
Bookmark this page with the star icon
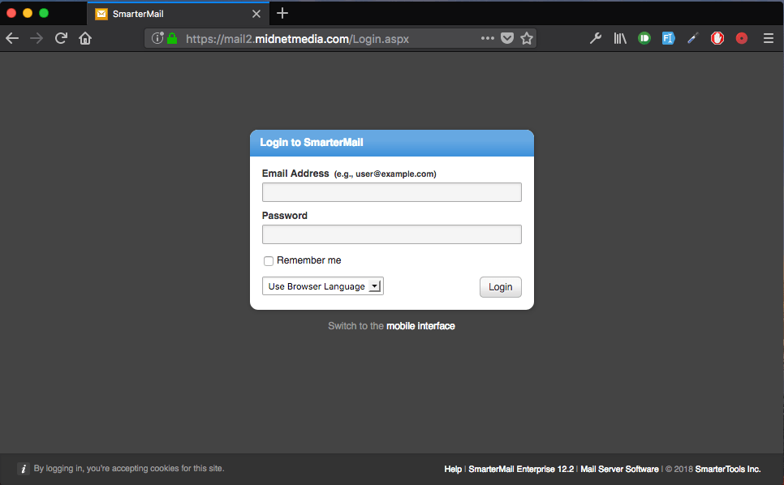coord(527,38)
